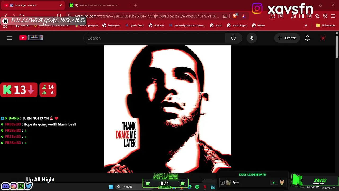Click the Up All Night video title
Image resolution: width=339 pixels, height=191 pixels.
click(x=41, y=180)
